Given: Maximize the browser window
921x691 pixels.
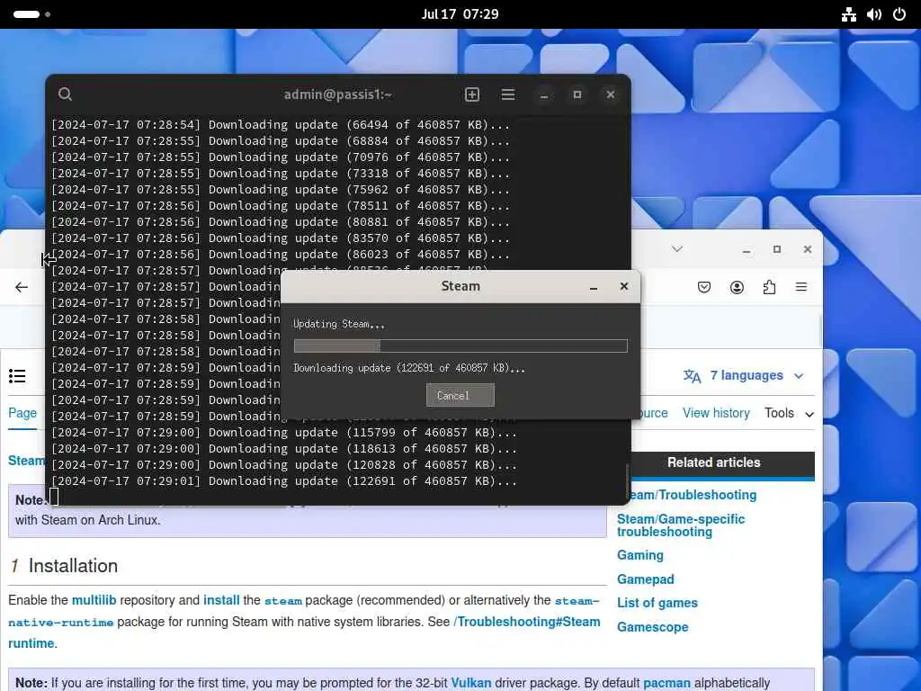Looking at the screenshot, I should (776, 249).
